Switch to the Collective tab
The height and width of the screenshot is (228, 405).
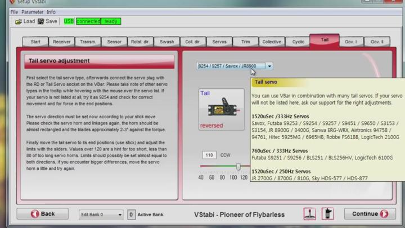[272, 42]
